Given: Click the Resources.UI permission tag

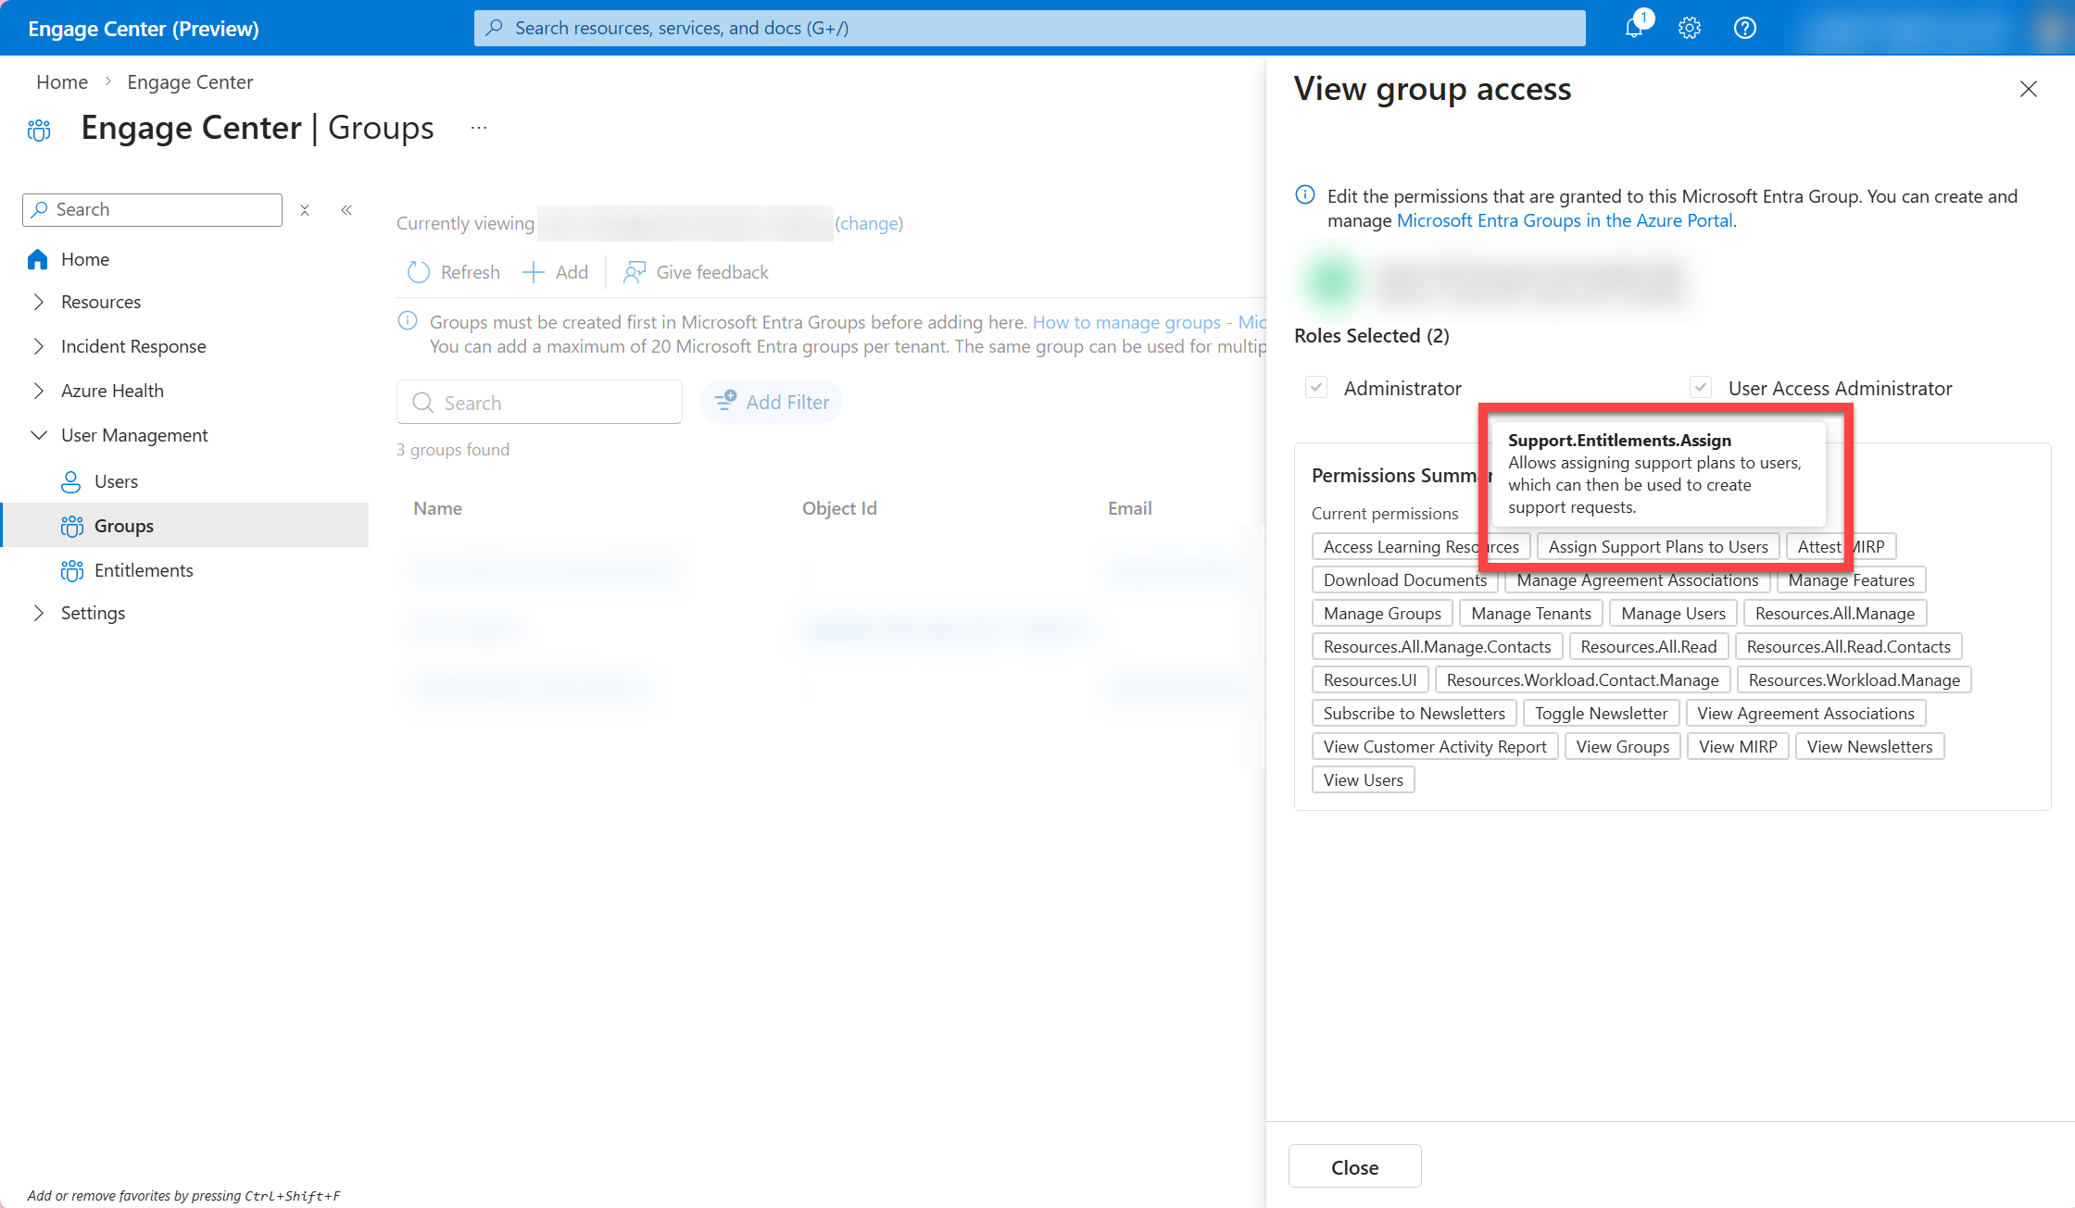Looking at the screenshot, I should coord(1370,679).
